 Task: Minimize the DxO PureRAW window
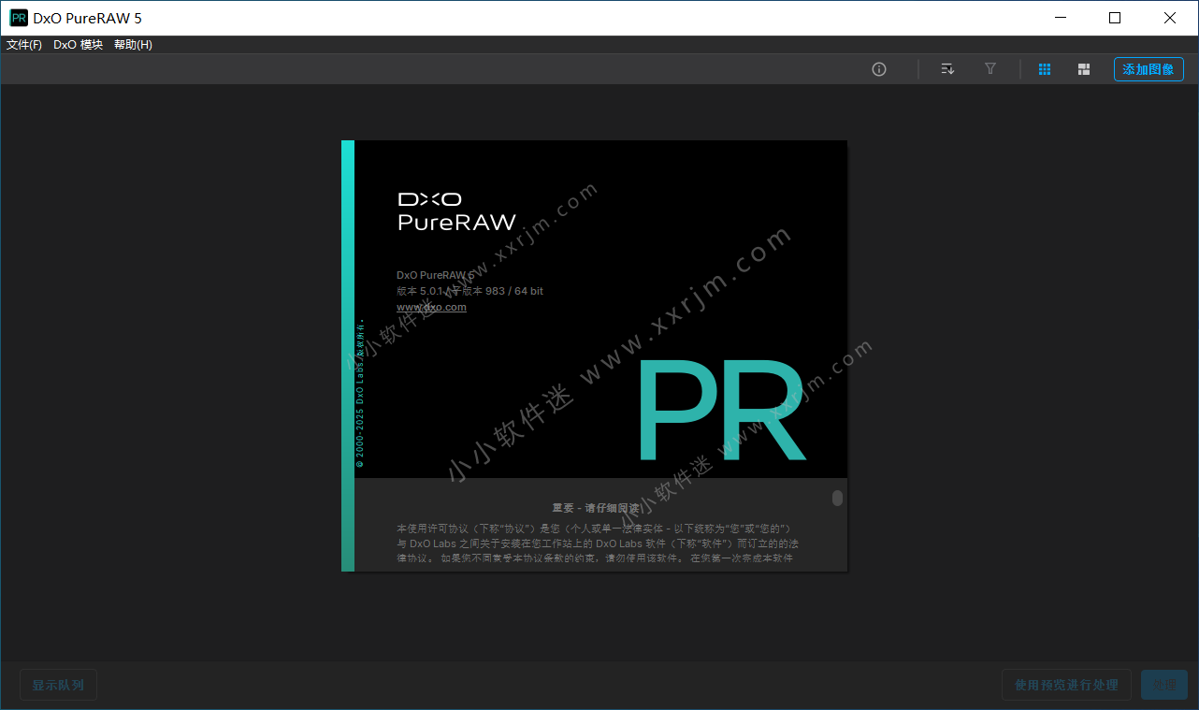pos(1060,18)
